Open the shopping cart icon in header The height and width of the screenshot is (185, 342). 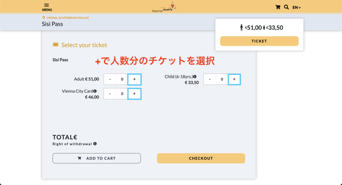[278, 7]
